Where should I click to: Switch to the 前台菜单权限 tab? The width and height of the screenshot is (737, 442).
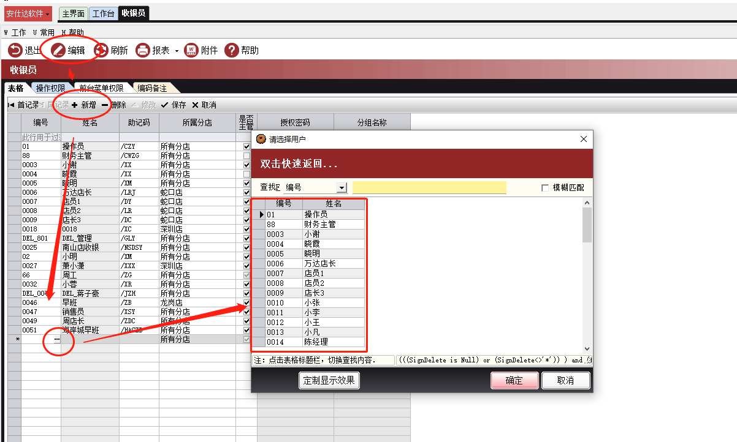[101, 88]
